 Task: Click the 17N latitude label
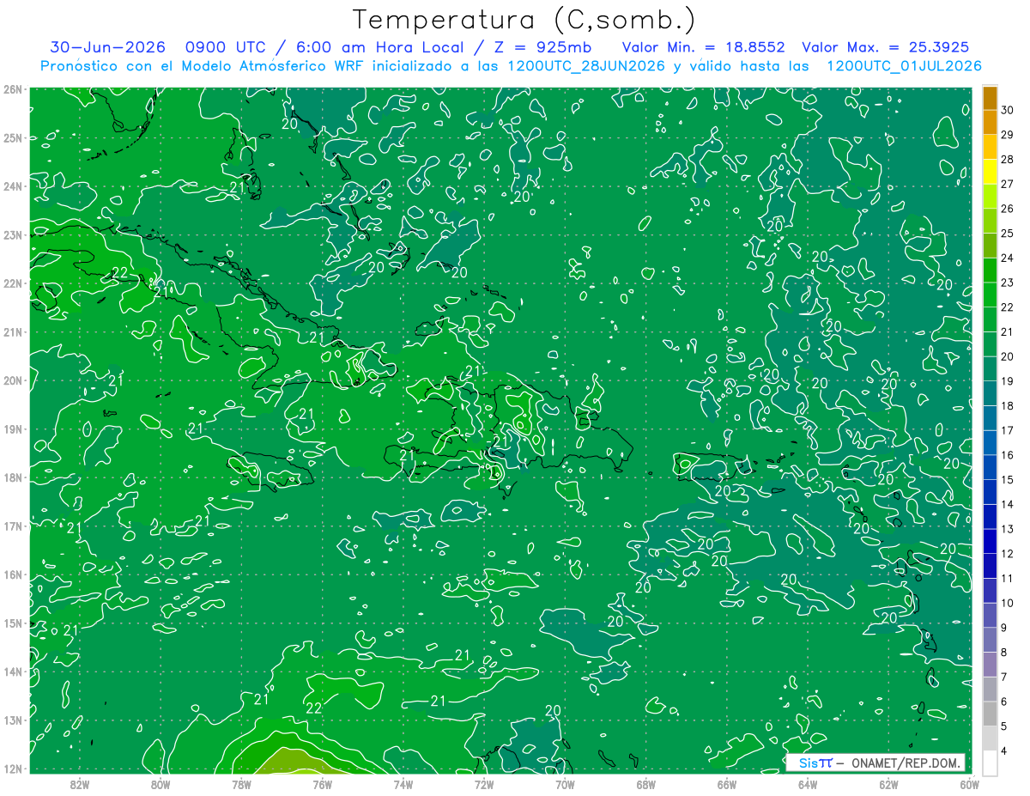click(x=12, y=526)
